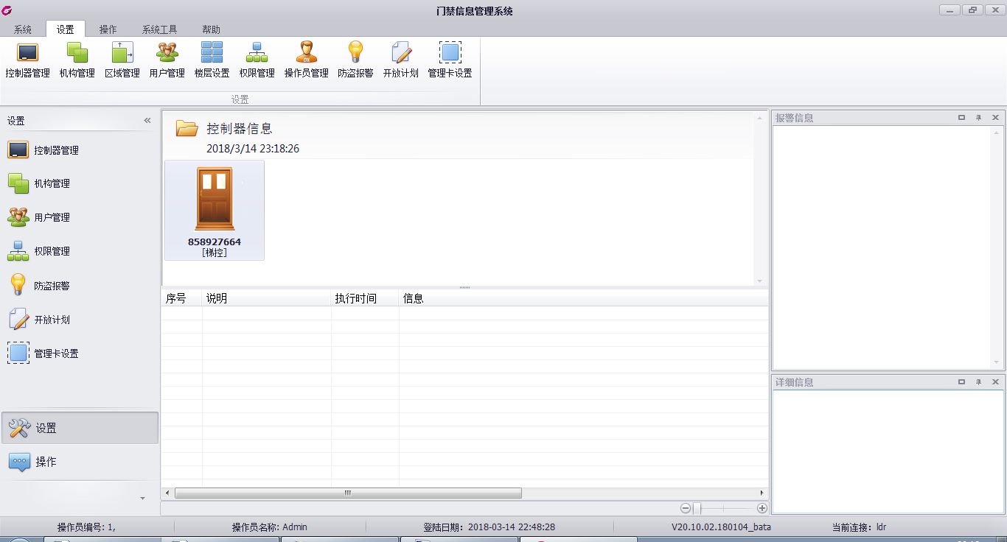Click the zoom in plus button
Viewport: 1007px width, 542px height.
[762, 508]
